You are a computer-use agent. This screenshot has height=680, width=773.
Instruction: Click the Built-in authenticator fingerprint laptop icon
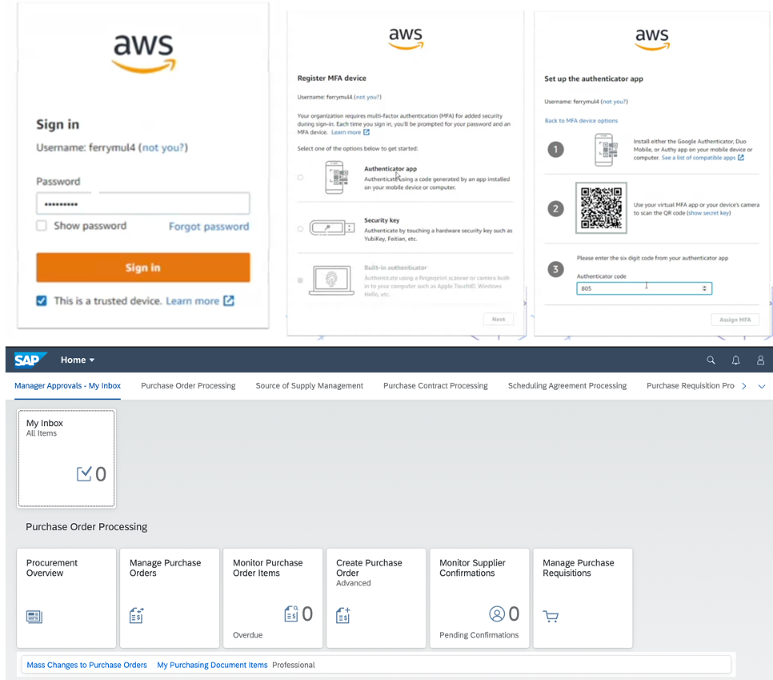(x=331, y=280)
